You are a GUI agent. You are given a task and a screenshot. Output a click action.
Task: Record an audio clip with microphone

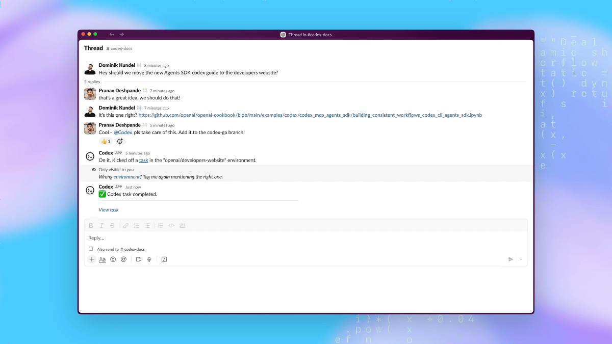click(x=149, y=259)
